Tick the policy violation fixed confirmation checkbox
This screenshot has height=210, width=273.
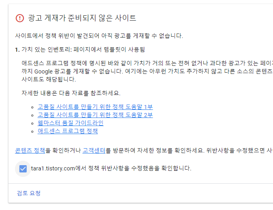pyautogui.click(x=23, y=169)
